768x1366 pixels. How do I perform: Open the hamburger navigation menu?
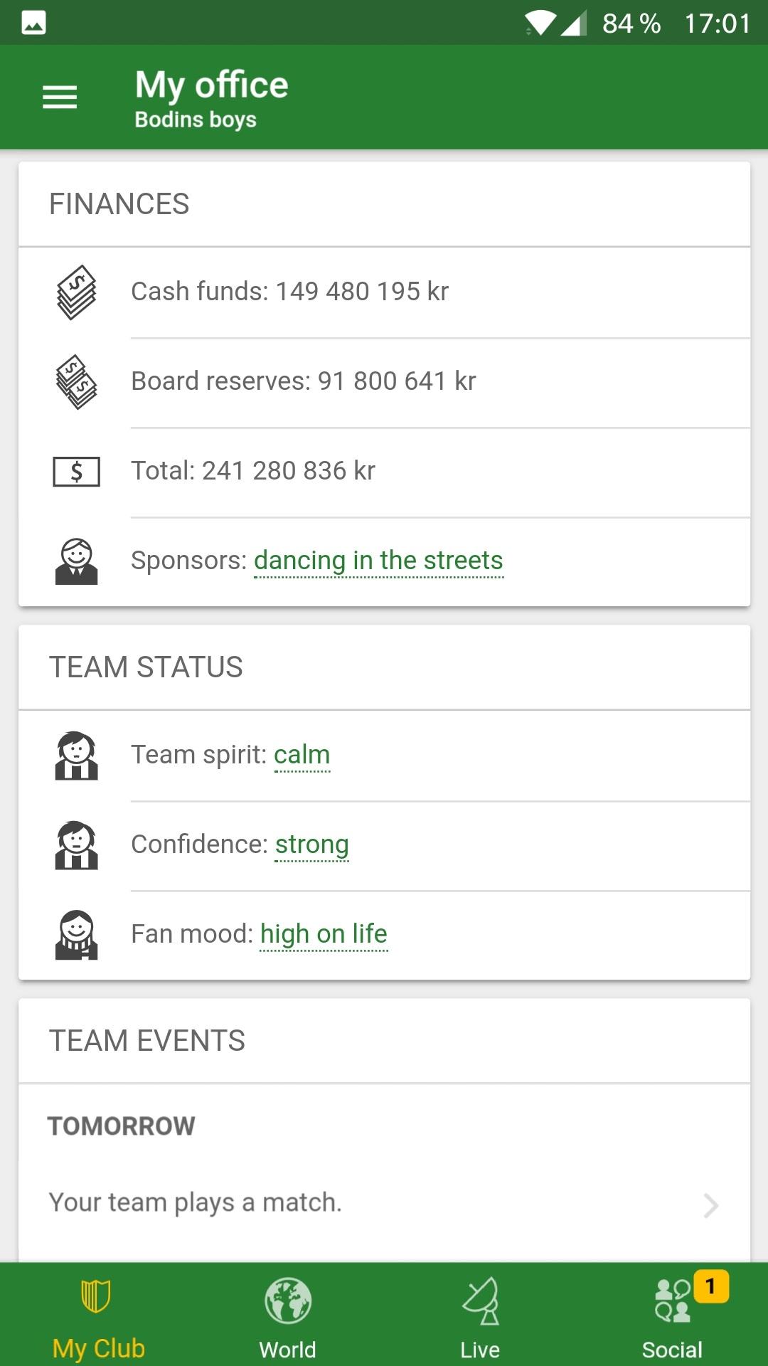60,97
